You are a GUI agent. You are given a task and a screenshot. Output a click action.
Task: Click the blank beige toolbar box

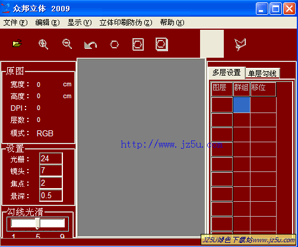(x=212, y=43)
